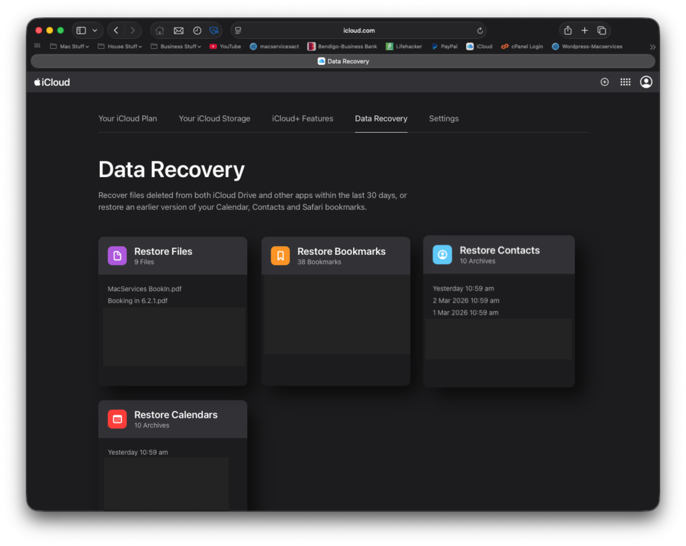Open the Business Stuff bookmarks folder
This screenshot has width=686, height=546.
click(x=180, y=47)
